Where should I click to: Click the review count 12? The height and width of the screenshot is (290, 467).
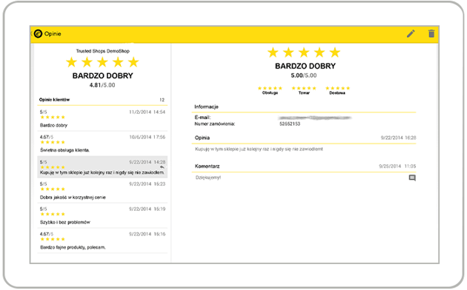click(x=162, y=100)
